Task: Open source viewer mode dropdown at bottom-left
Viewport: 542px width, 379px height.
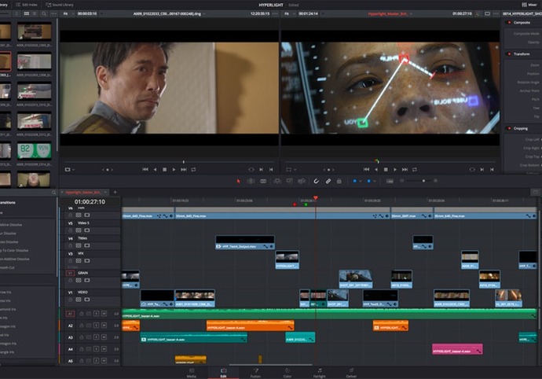Action: [69, 170]
